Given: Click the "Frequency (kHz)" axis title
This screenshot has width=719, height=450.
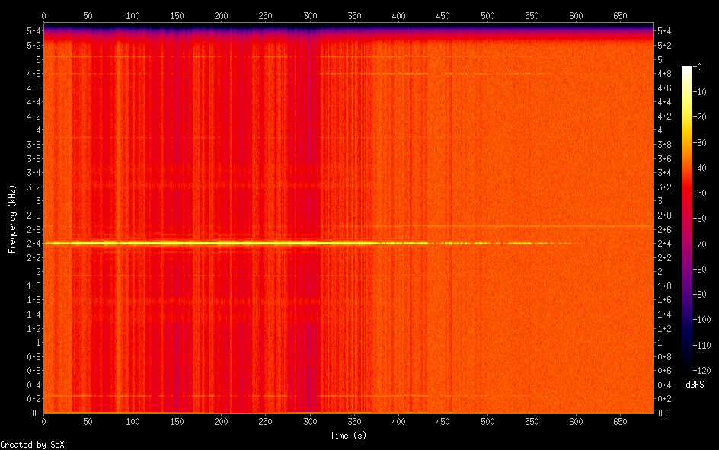Looking at the screenshot, I should pyautogui.click(x=12, y=219).
